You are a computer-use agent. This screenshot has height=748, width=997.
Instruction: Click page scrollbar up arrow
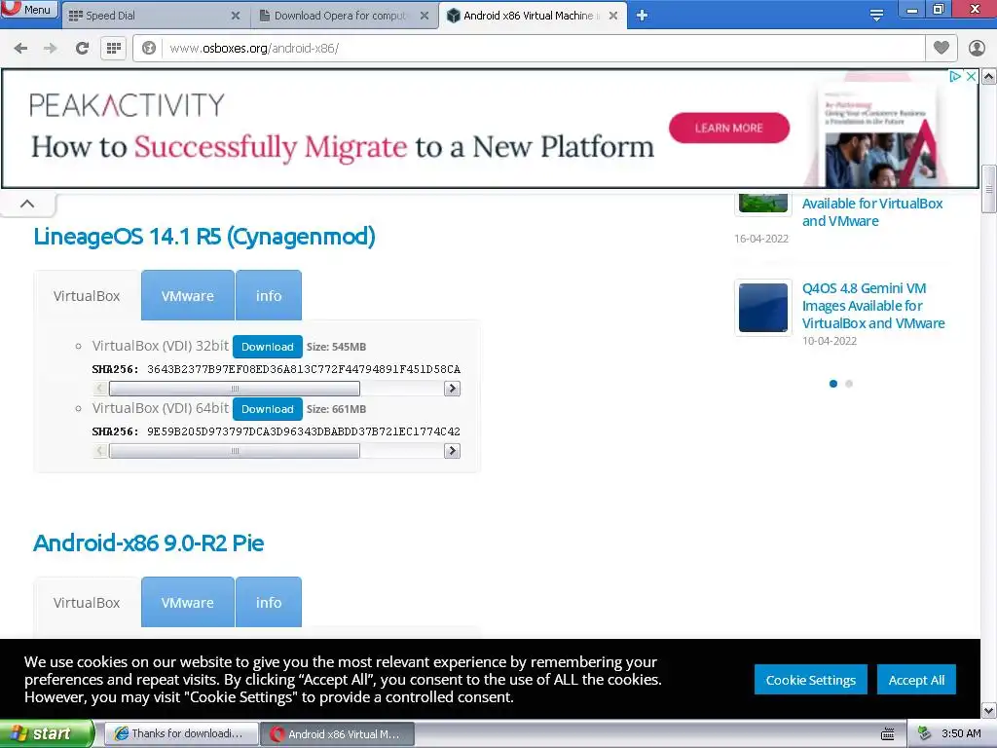(989, 77)
